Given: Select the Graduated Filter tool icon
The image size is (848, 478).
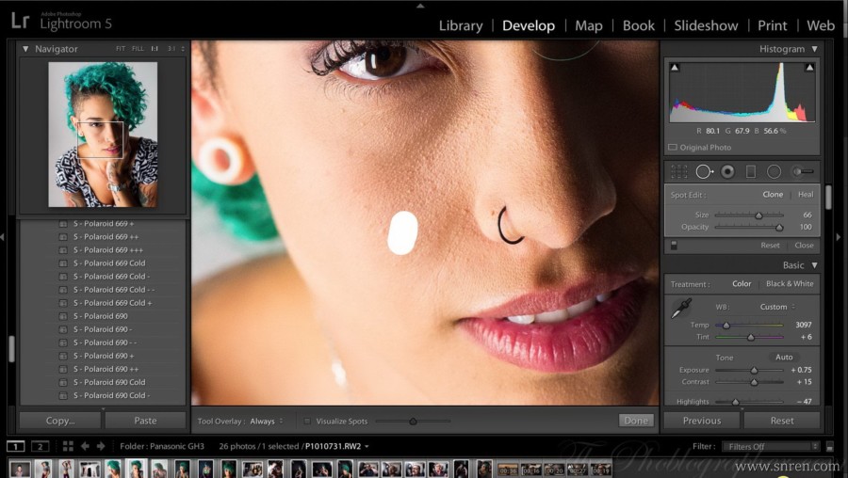Looking at the screenshot, I should coord(751,172).
